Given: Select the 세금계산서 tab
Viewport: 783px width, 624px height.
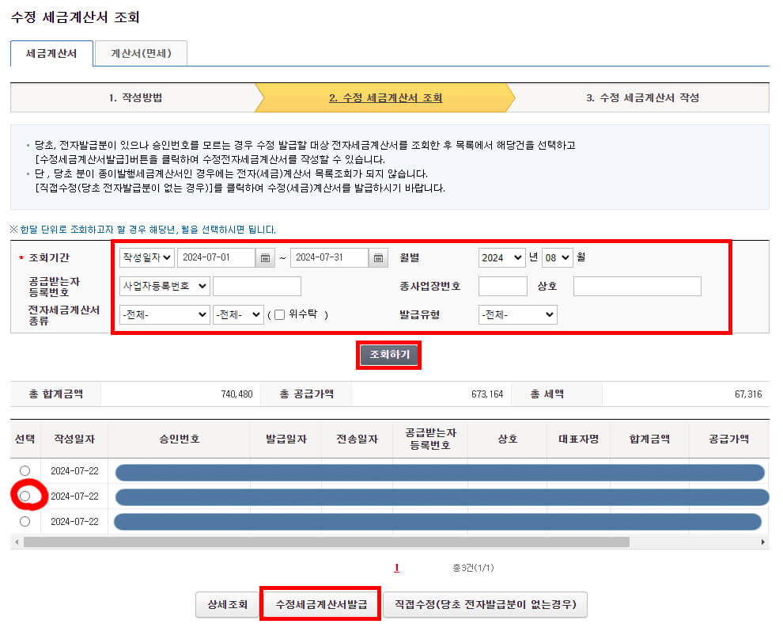Looking at the screenshot, I should 51,55.
